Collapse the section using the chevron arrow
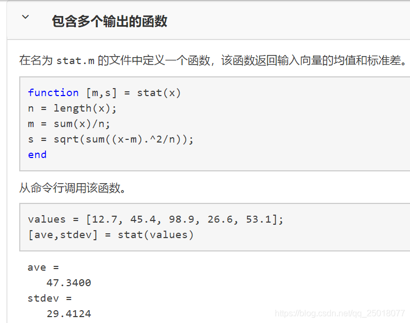410x323 pixels. pos(25,17)
